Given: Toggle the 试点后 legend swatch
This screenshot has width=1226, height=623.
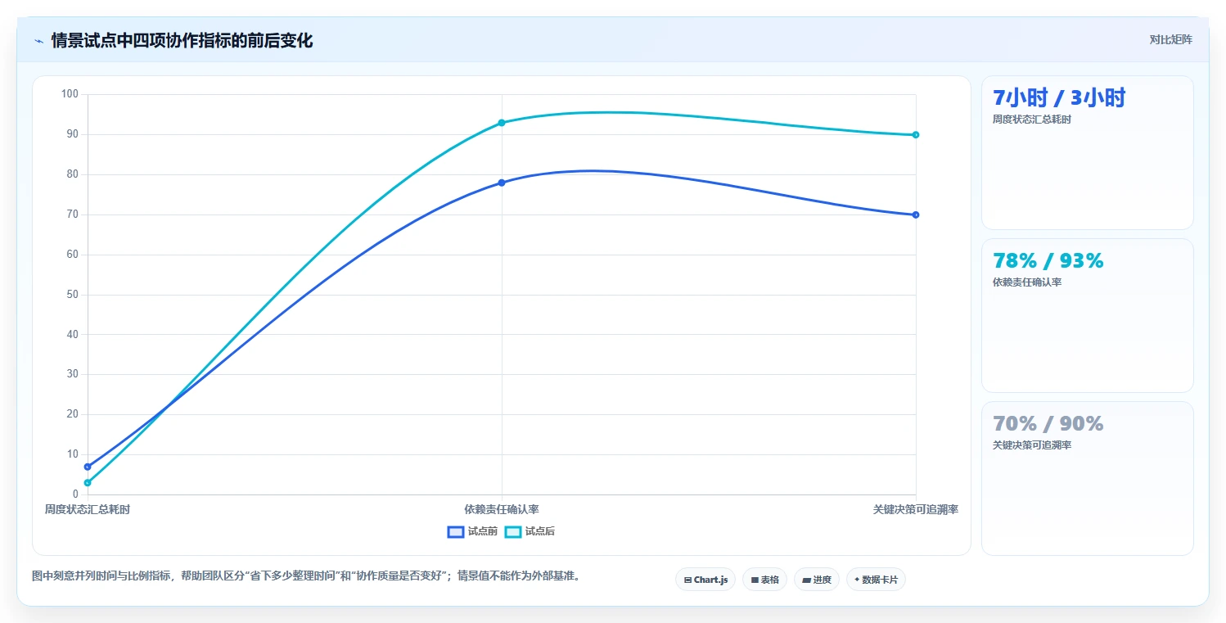Looking at the screenshot, I should pyautogui.click(x=513, y=532).
